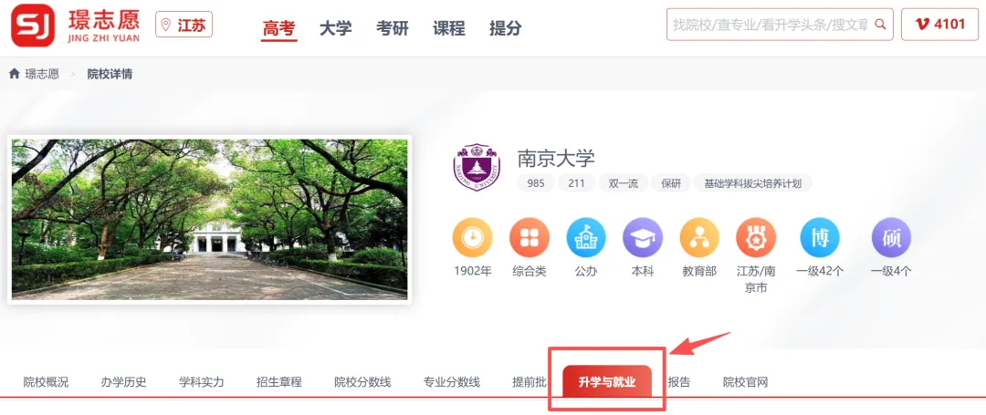Click the 基础学科拔尖培养计划 tag
The width and height of the screenshot is (986, 415).
point(752,183)
